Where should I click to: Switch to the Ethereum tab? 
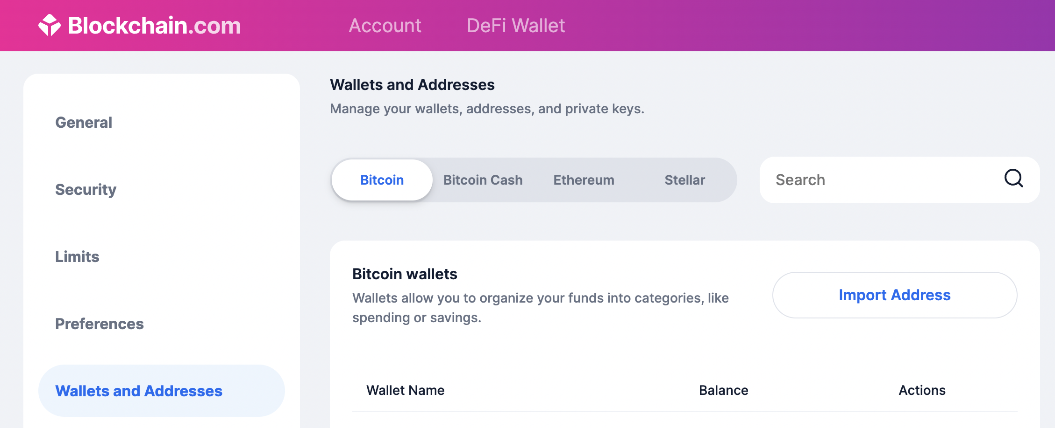pyautogui.click(x=584, y=180)
